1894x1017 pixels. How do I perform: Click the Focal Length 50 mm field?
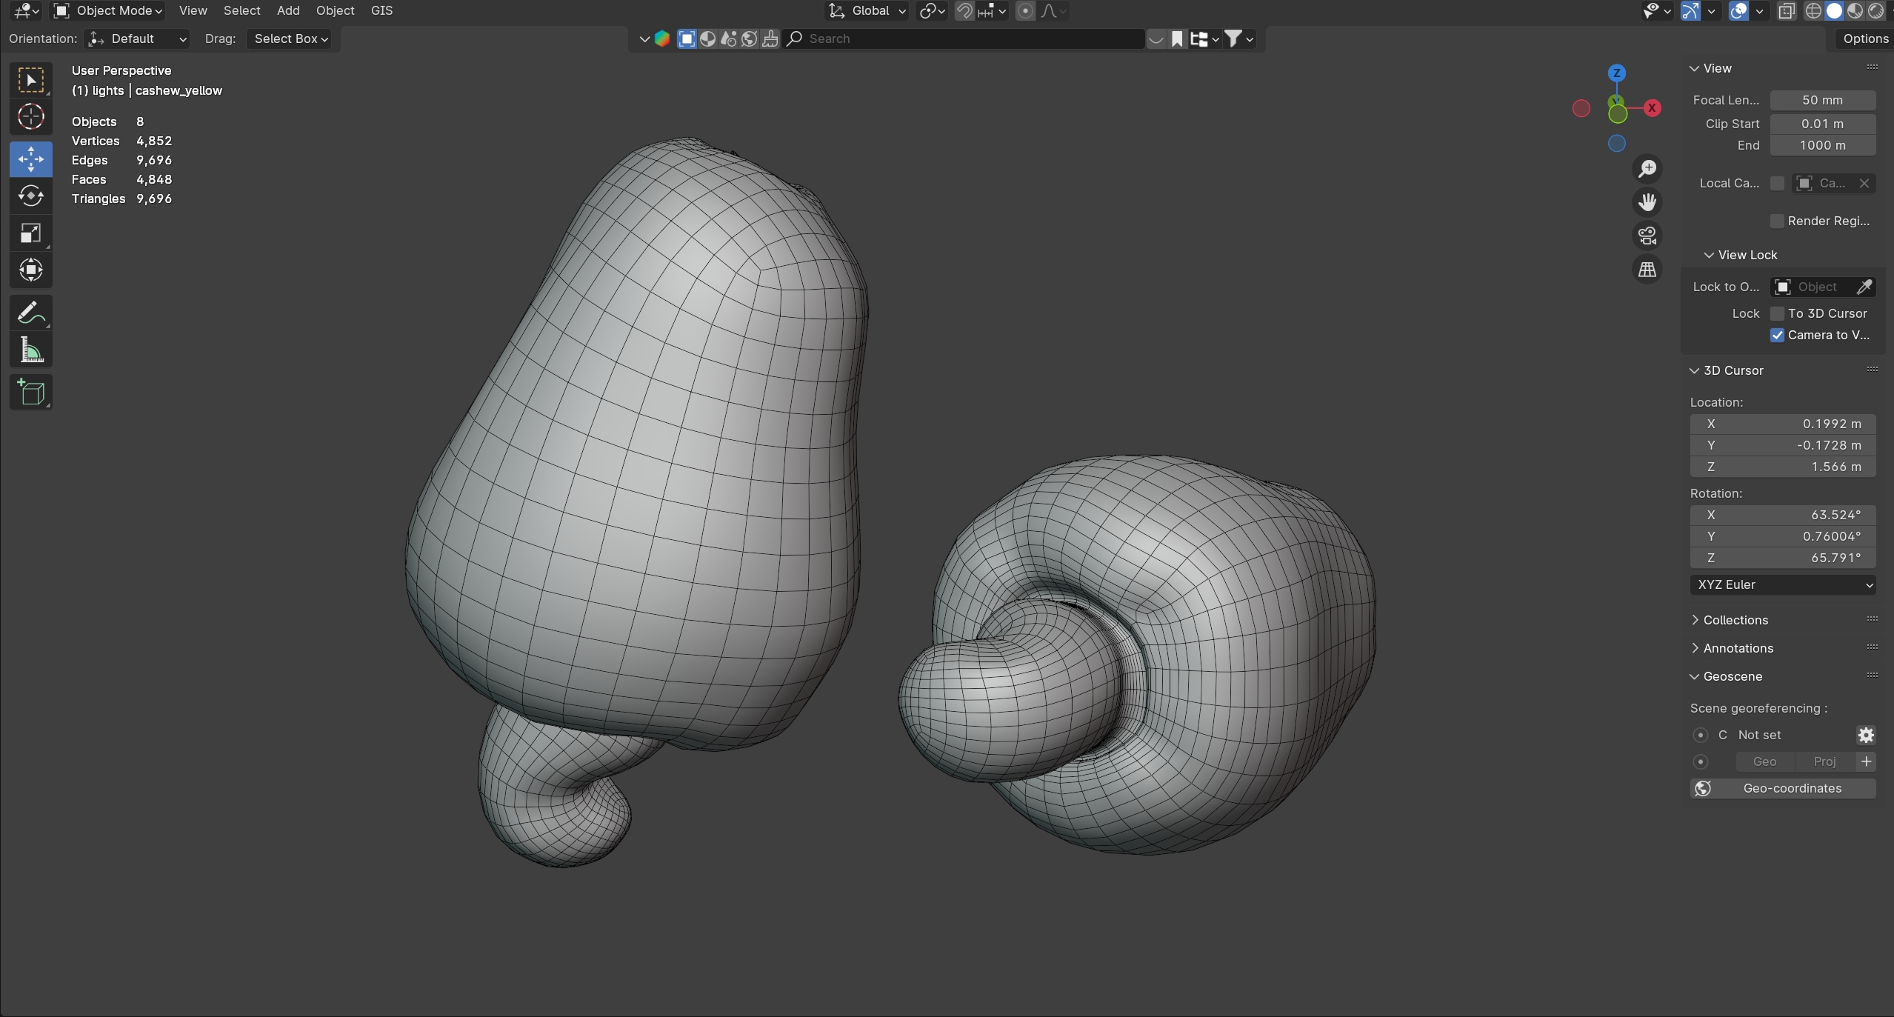(x=1822, y=100)
